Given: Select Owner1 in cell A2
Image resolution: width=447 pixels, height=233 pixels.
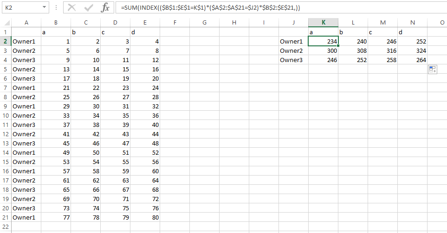Looking at the screenshot, I should point(26,41).
